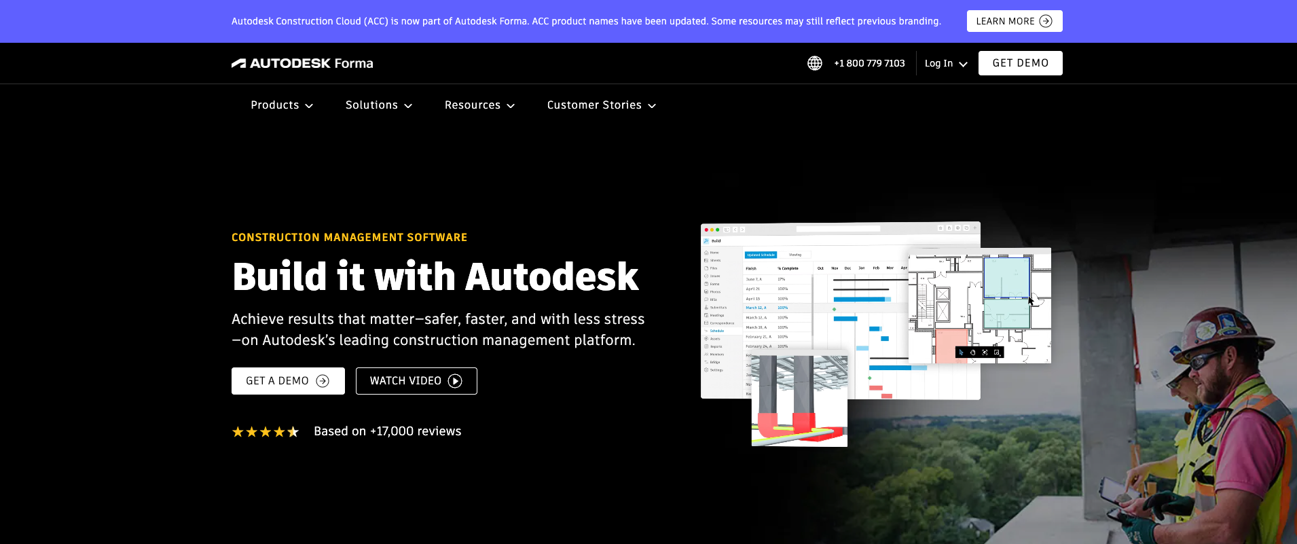Image resolution: width=1297 pixels, height=544 pixels.
Task: Open the globe language selector
Action: click(815, 63)
